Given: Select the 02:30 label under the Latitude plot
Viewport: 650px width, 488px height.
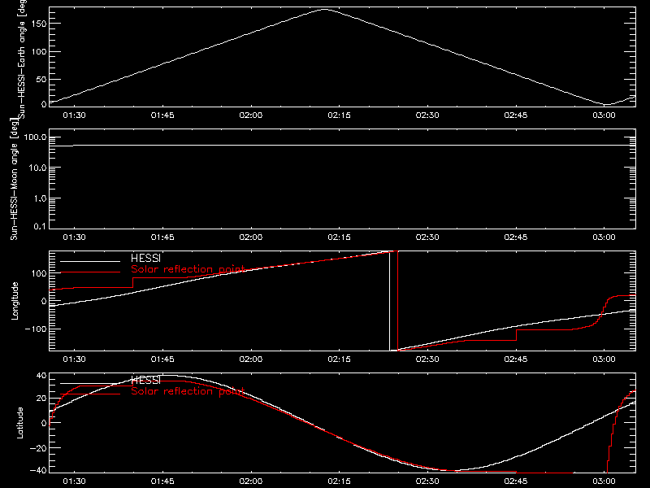Looking at the screenshot, I should (427, 481).
